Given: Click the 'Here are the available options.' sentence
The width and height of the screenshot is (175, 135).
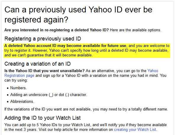Looking at the screenshot, I should tap(135, 30).
